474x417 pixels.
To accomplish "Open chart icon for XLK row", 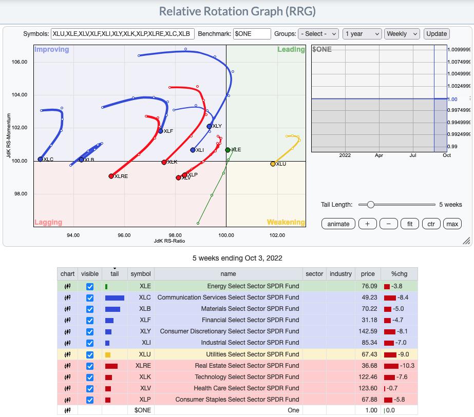I will tap(67, 377).
